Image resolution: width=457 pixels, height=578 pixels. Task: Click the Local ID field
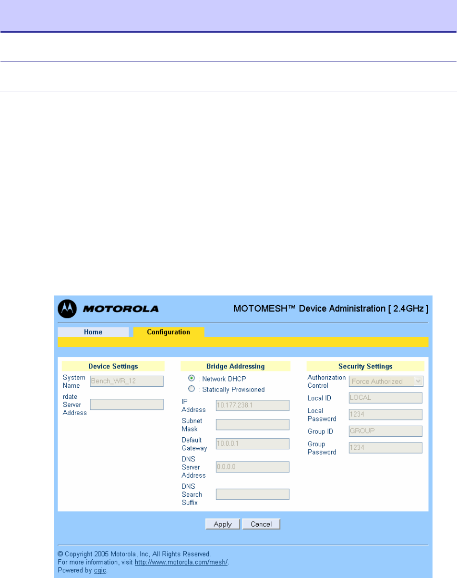coord(385,398)
